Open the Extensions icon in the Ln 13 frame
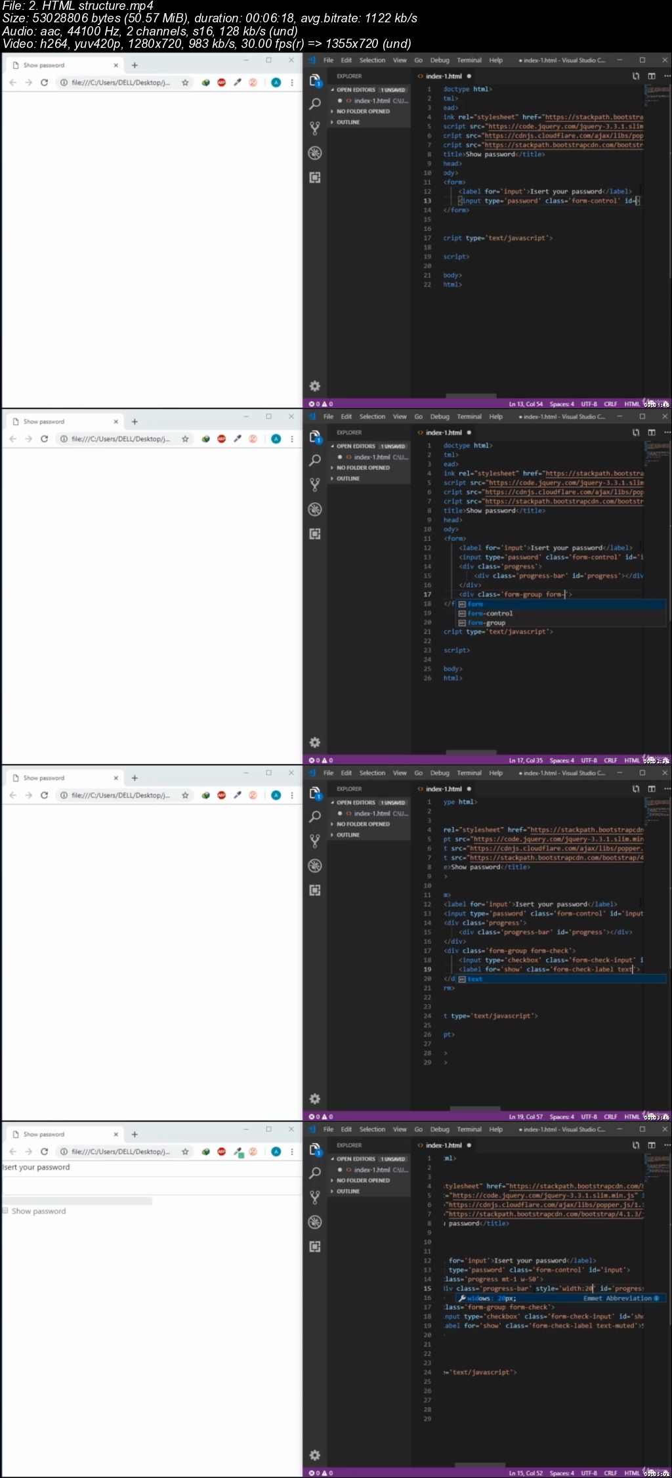672x1478 pixels. click(315, 177)
